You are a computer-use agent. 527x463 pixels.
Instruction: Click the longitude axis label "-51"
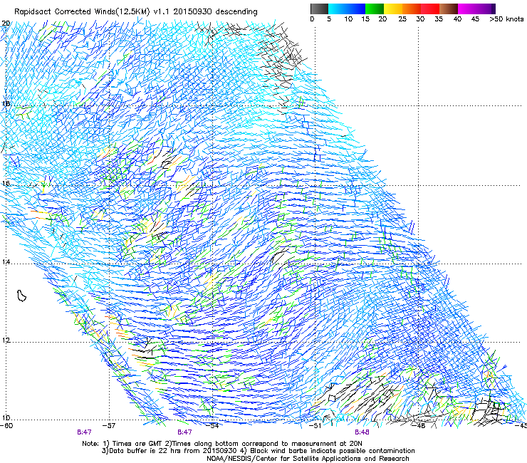tap(315, 426)
